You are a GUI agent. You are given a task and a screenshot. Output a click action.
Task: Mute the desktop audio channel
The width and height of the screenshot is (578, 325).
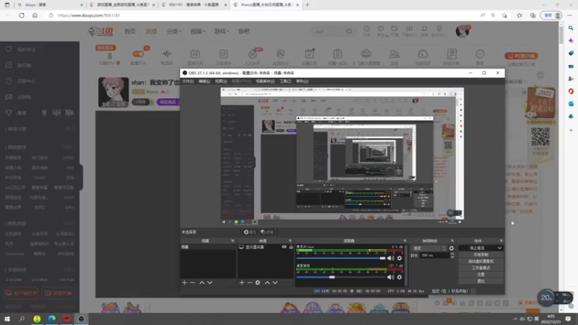(390, 277)
